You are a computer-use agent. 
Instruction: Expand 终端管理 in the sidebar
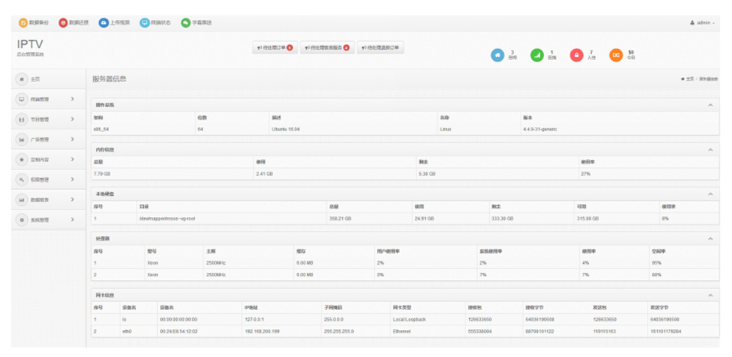click(x=47, y=99)
